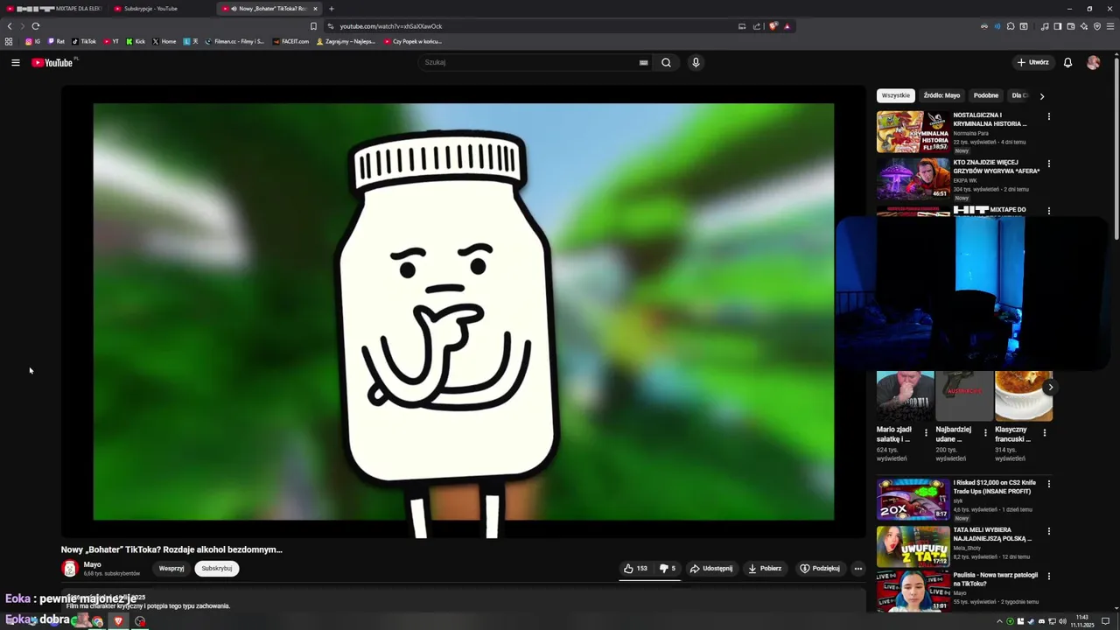
Task: Mute the Nowy Bohater tab via speaker icon
Action: (x=234, y=9)
